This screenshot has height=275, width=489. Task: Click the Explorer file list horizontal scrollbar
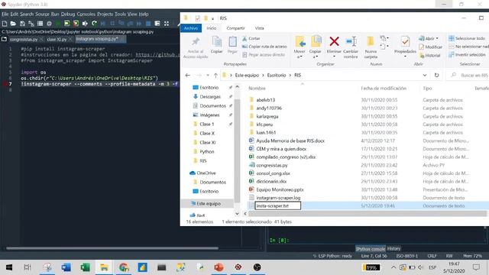pyautogui.click(x=367, y=214)
